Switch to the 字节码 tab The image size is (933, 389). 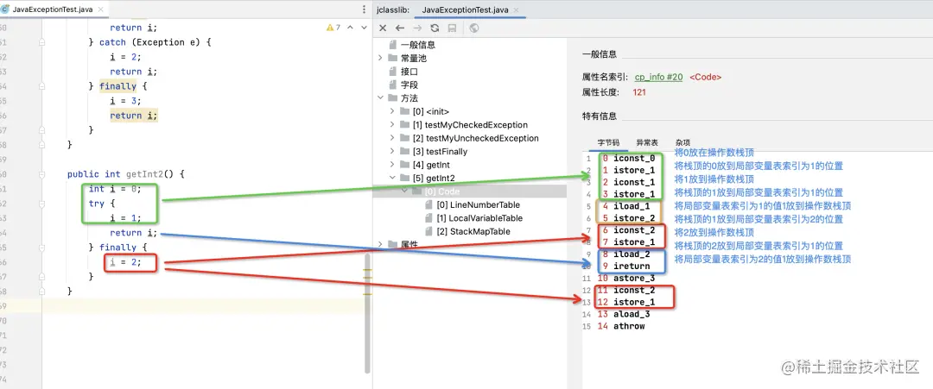tap(608, 143)
